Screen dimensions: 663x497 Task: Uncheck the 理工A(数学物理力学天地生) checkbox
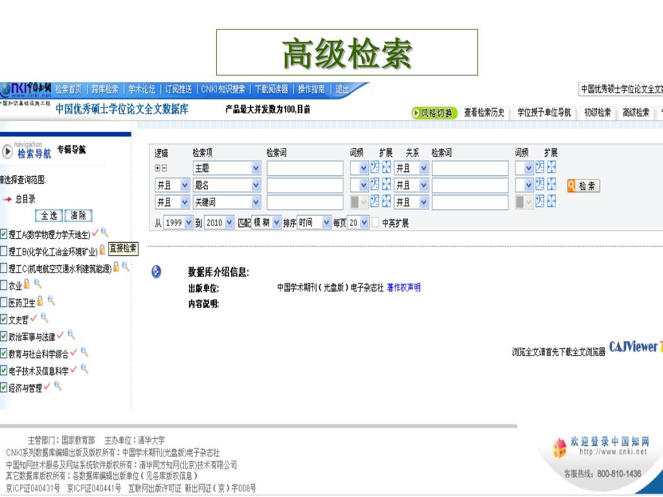click(x=4, y=234)
